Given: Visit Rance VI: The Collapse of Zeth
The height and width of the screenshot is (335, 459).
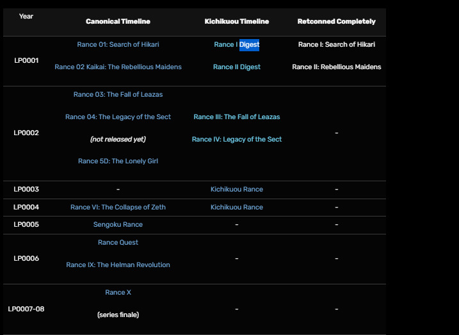Looking at the screenshot, I should click(118, 208).
